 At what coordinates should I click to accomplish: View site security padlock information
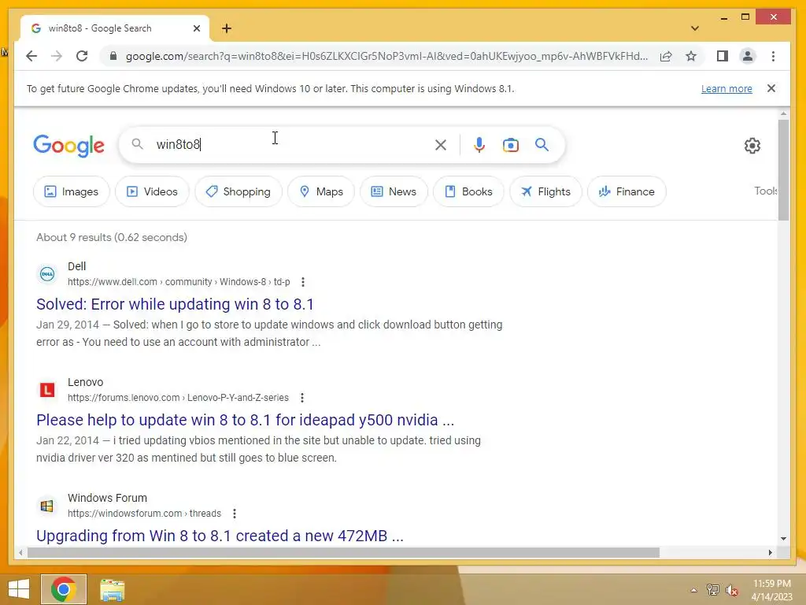coord(113,56)
